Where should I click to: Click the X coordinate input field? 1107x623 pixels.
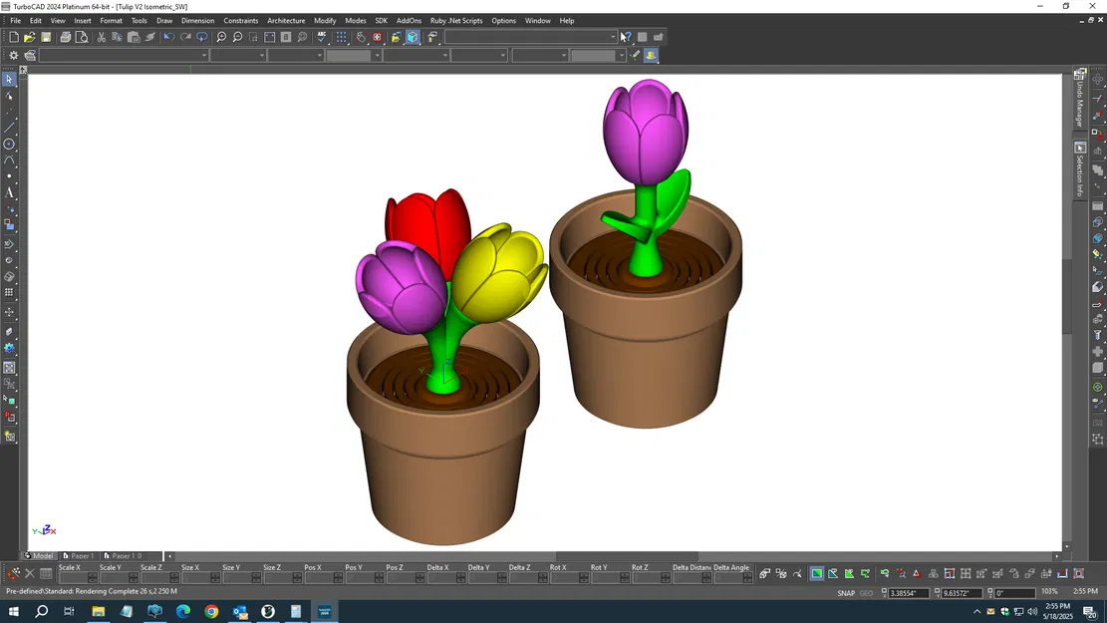[909, 592]
